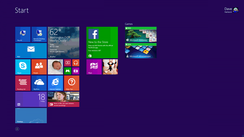Launch the Microsoft Mahjong game tile
This screenshot has height=137, width=244.
[x=141, y=34]
